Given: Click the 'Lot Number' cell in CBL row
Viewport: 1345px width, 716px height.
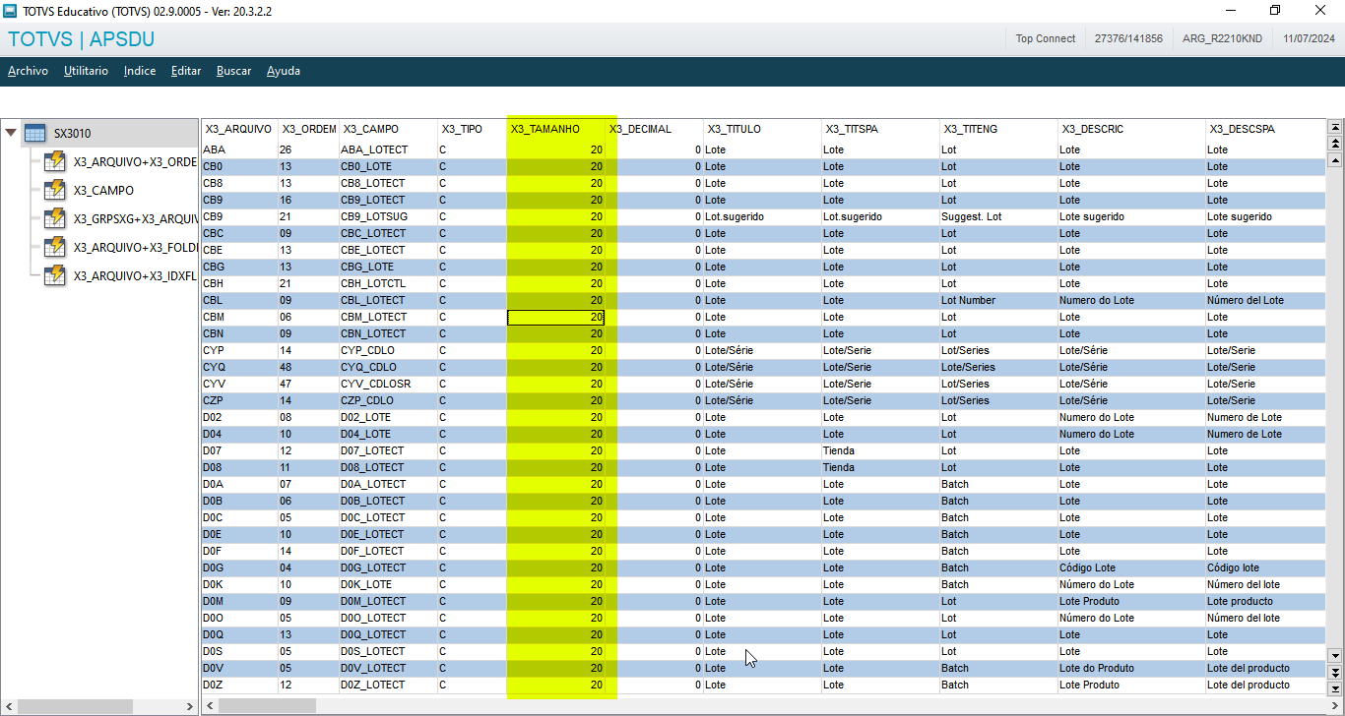Looking at the screenshot, I should click(998, 300).
